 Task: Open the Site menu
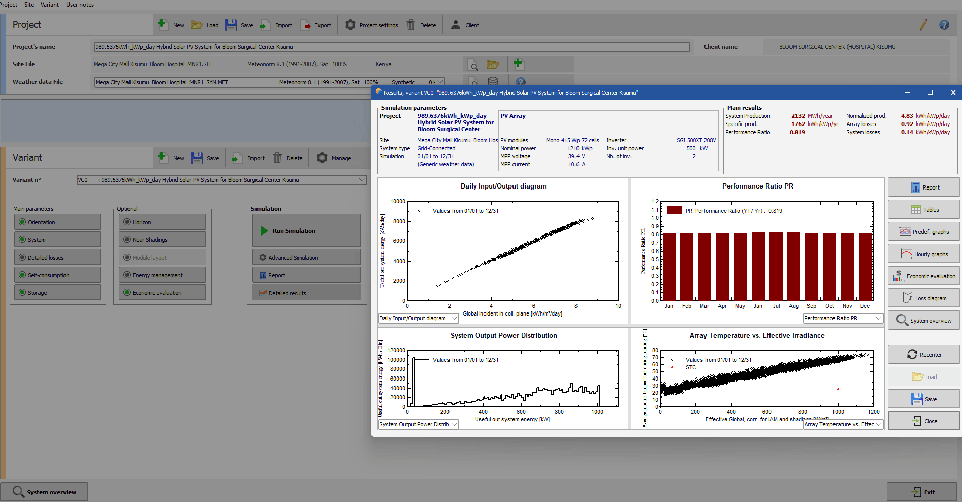tap(29, 5)
